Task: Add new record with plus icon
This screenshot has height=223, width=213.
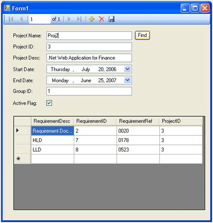Action: [x=92, y=19]
